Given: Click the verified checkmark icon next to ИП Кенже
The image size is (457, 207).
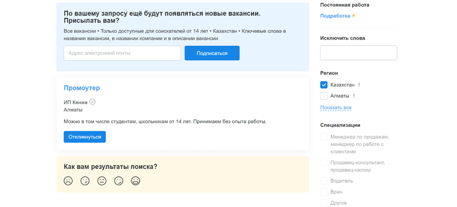Looking at the screenshot, I should [92, 102].
